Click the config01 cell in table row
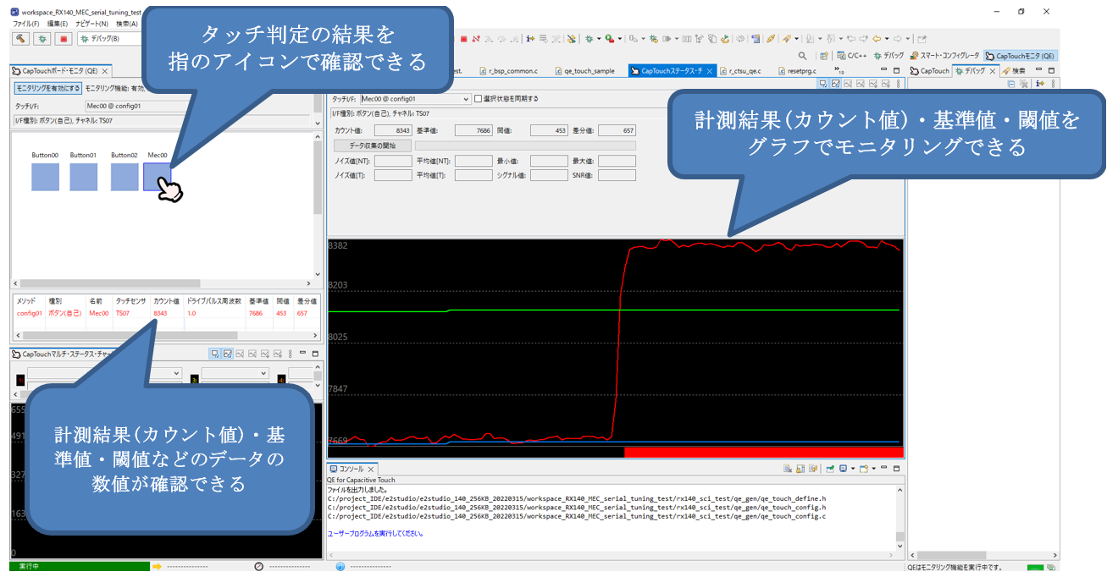 [x=29, y=313]
